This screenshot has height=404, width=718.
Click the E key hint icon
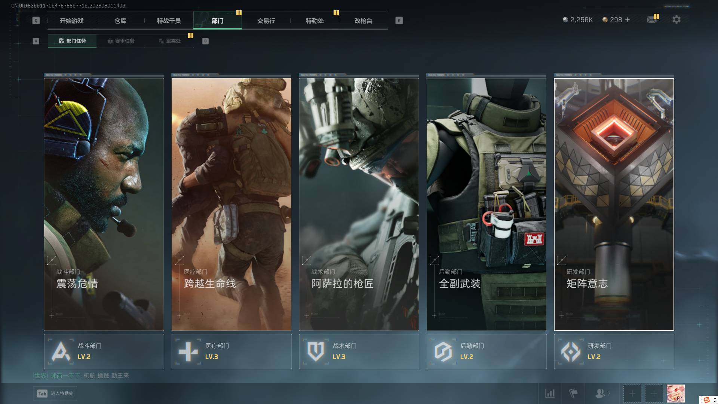coord(399,21)
